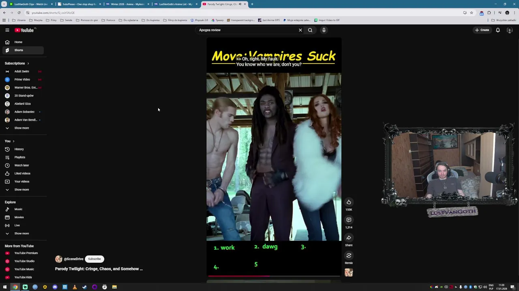Open Playlists in the sidebar
Screen dimensions: 519x291
[x=23, y=157]
